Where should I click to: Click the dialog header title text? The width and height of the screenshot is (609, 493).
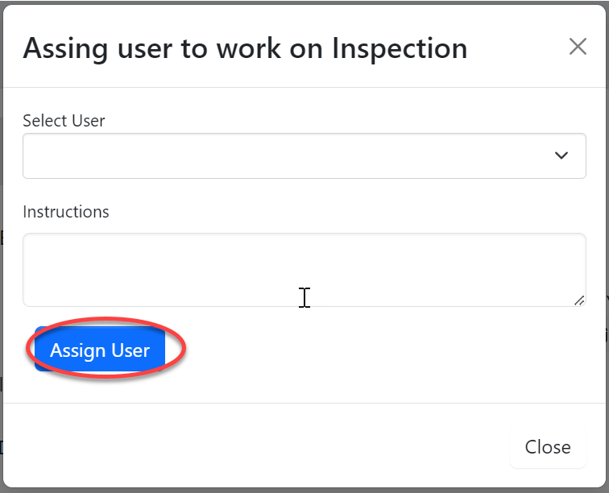coord(245,48)
